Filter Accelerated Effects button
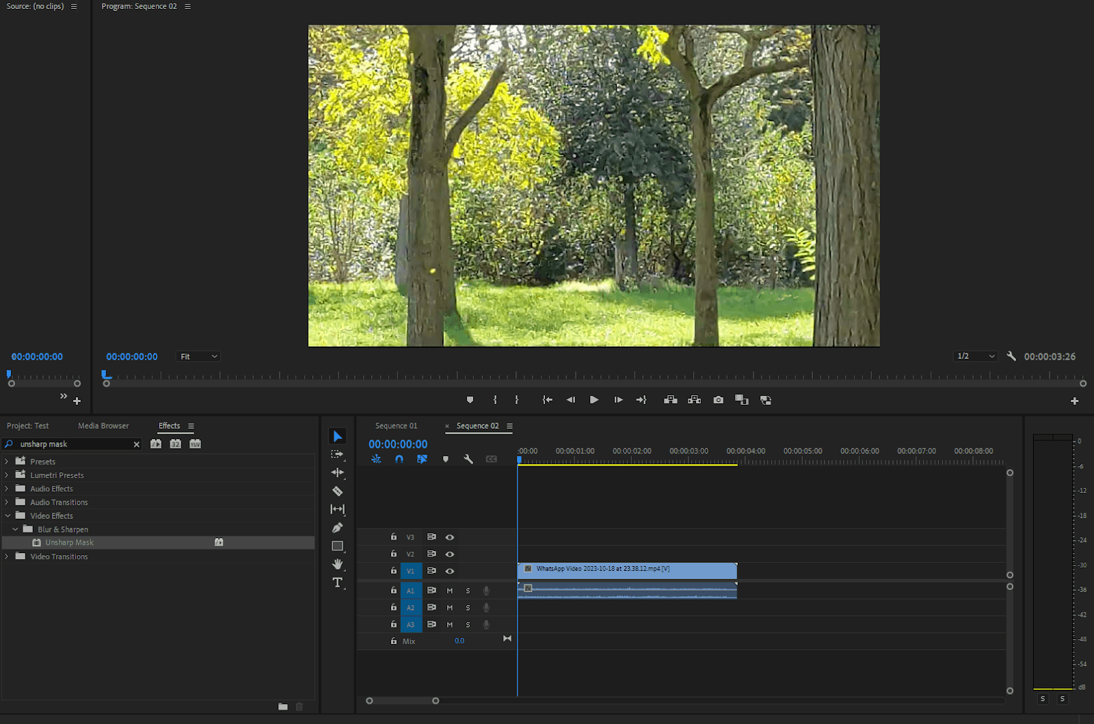This screenshot has width=1094, height=724. tap(156, 444)
